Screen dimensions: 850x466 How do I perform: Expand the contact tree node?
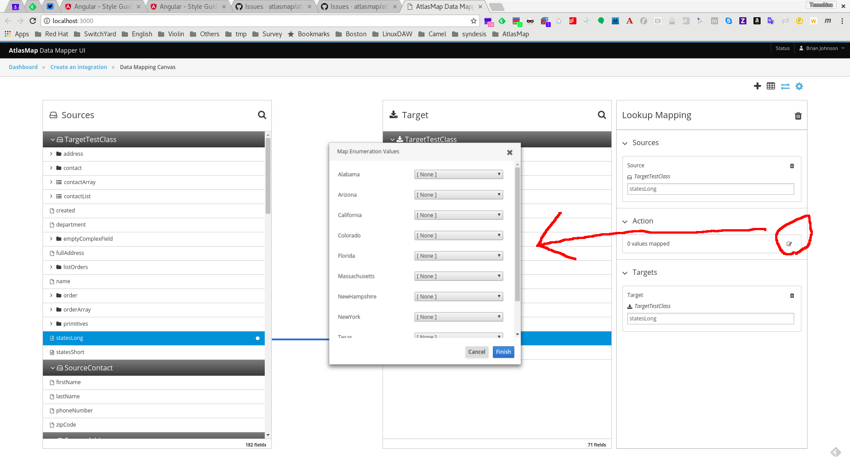point(51,168)
